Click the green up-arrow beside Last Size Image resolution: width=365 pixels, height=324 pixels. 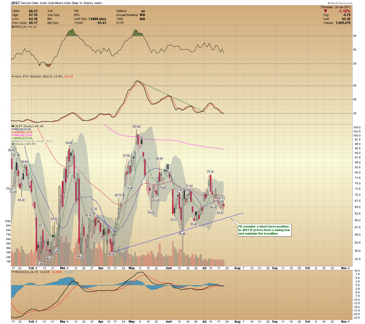tap(89, 19)
